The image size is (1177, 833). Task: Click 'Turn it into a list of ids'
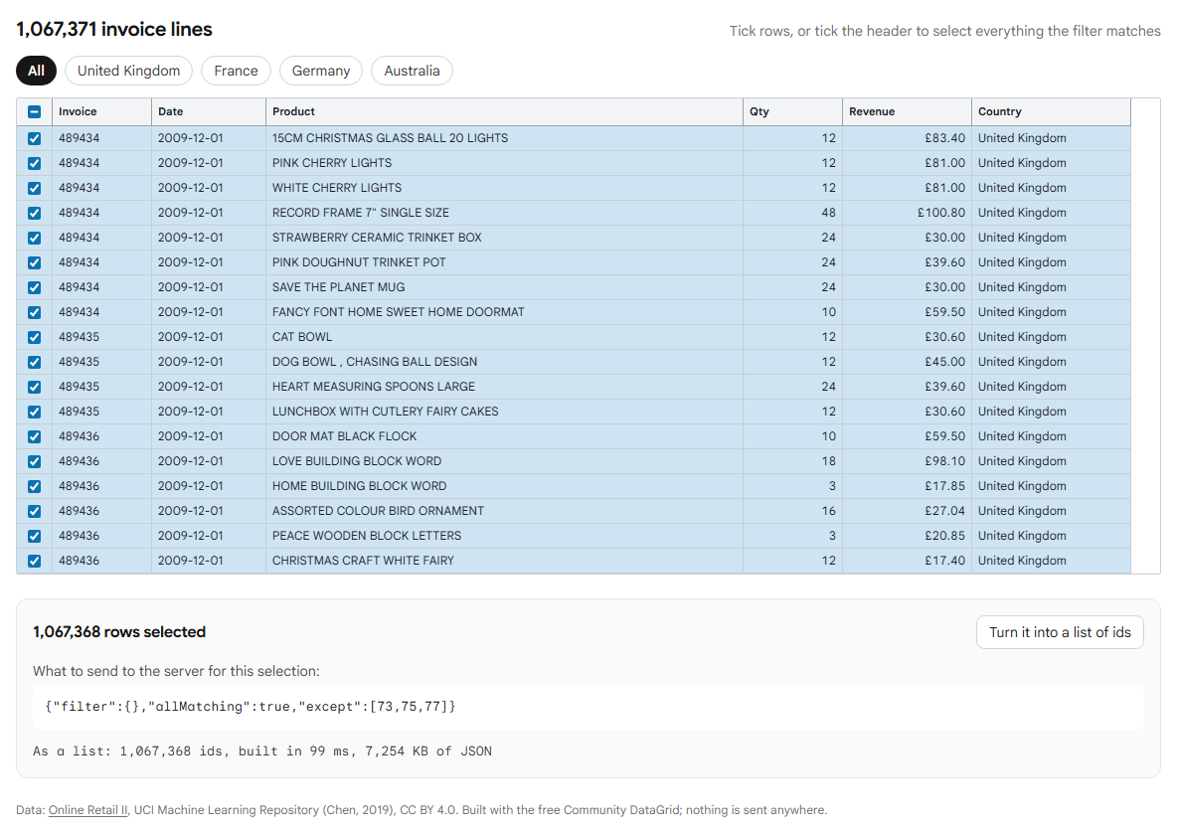[x=1059, y=632]
